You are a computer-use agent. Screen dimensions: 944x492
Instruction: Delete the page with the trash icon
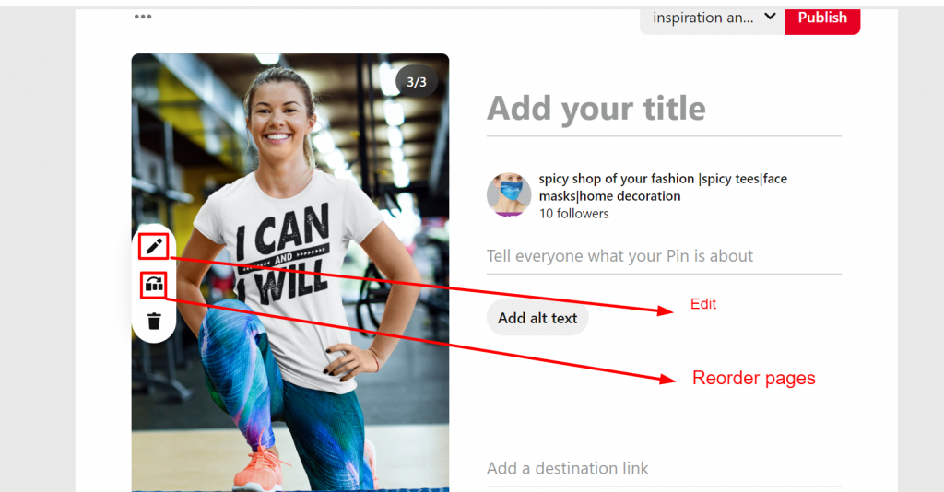coord(154,321)
